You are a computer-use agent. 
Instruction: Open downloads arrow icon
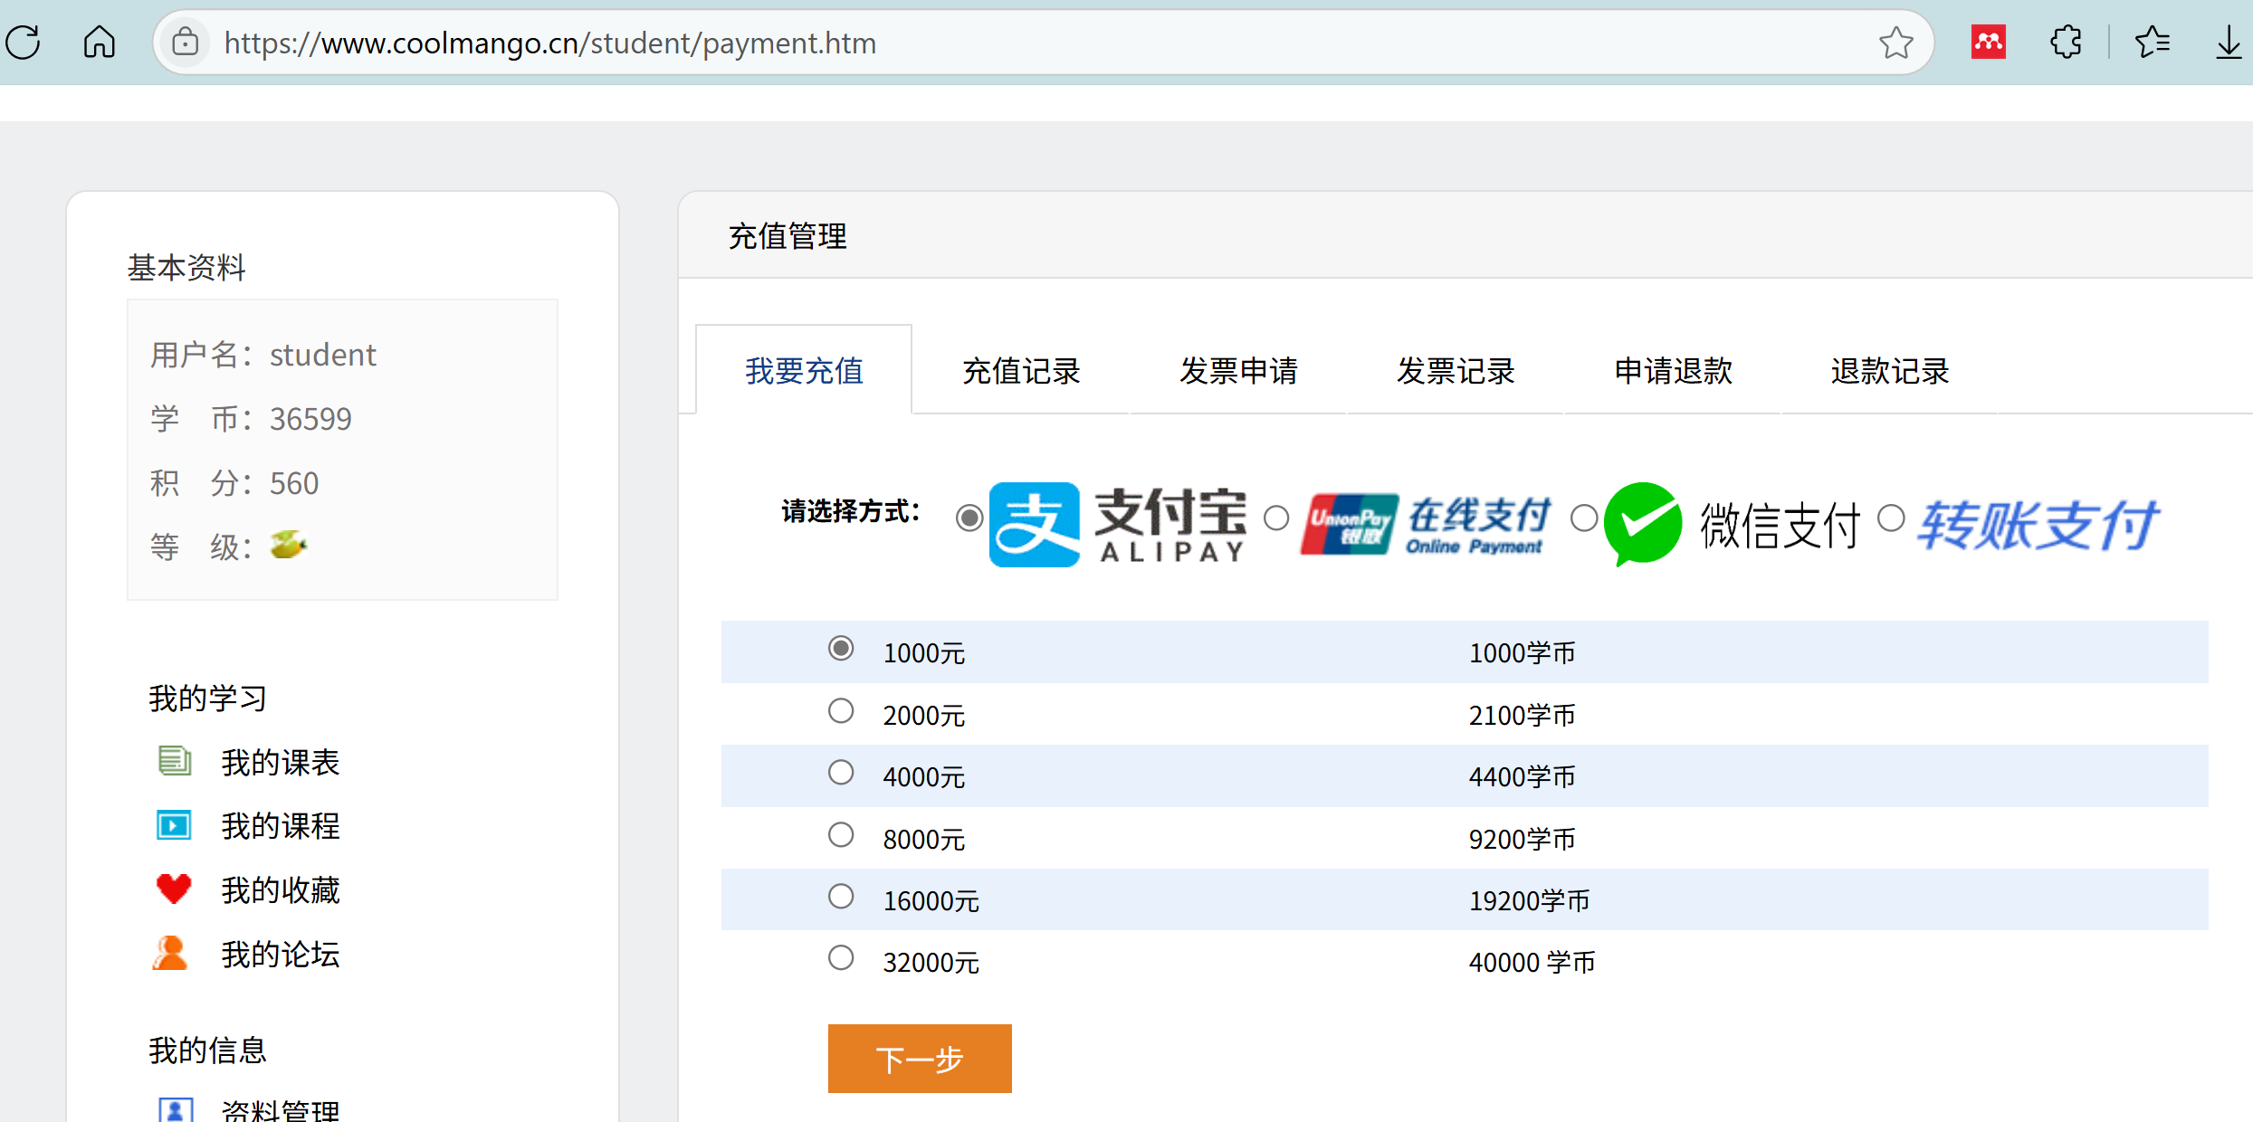click(2228, 43)
